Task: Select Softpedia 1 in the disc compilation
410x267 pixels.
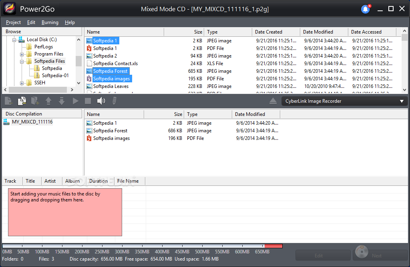Action: [105, 123]
